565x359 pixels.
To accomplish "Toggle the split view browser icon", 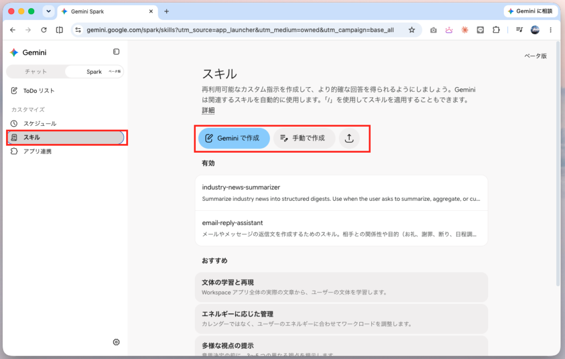I will 60,30.
